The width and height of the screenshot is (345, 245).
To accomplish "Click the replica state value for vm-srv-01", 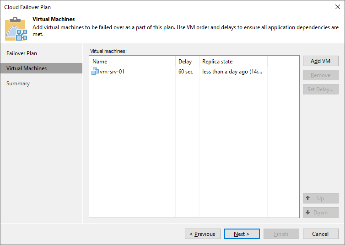I will [232, 72].
